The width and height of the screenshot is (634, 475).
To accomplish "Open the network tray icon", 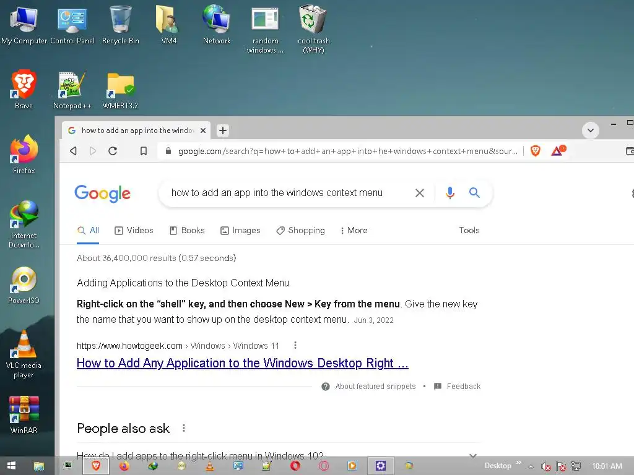I will (576, 466).
